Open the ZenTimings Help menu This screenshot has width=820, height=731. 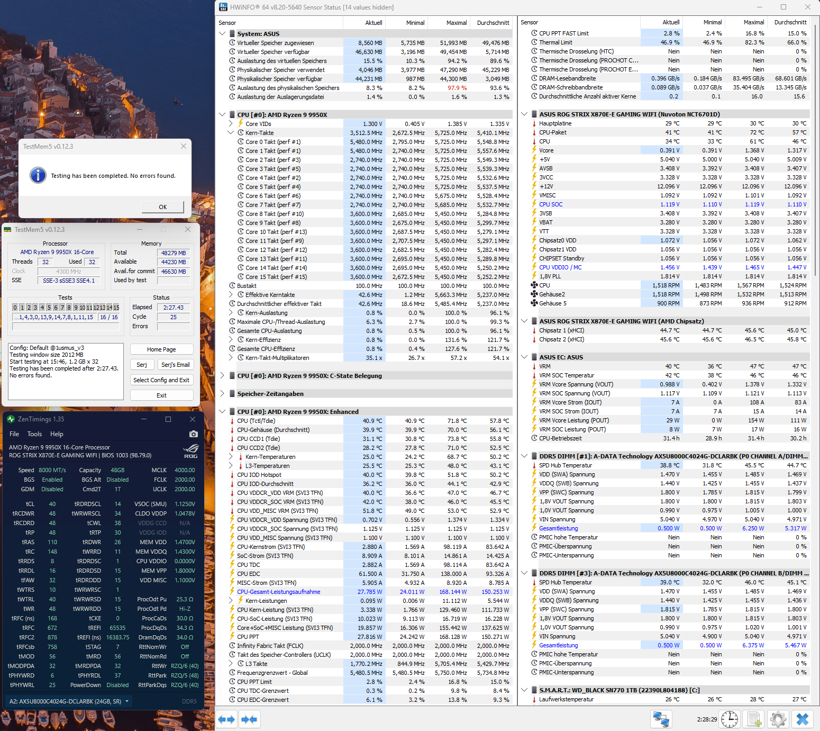coord(57,434)
